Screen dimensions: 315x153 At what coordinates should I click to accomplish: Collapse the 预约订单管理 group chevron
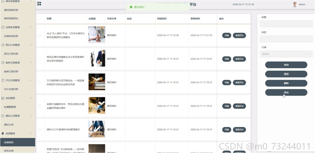(31, 45)
